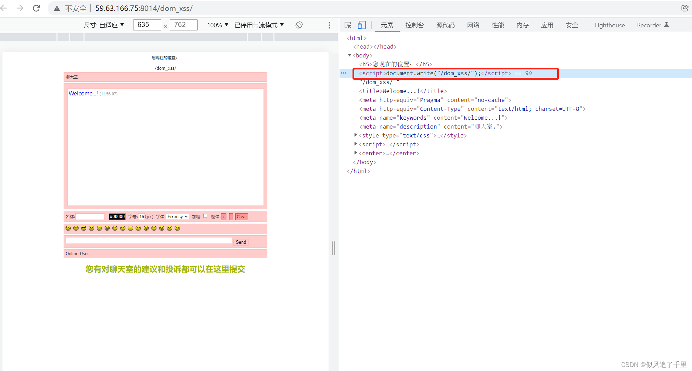This screenshot has width=692, height=371.
Task: Reload the page with refresh icon
Action: 36,8
